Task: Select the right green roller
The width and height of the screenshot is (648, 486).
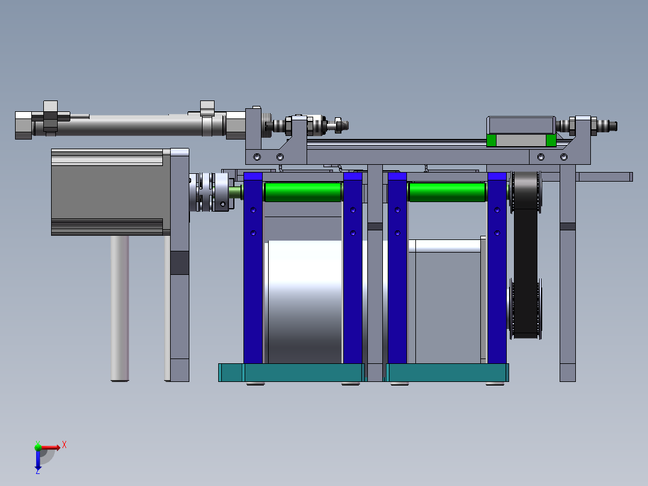Action: pos(447,192)
